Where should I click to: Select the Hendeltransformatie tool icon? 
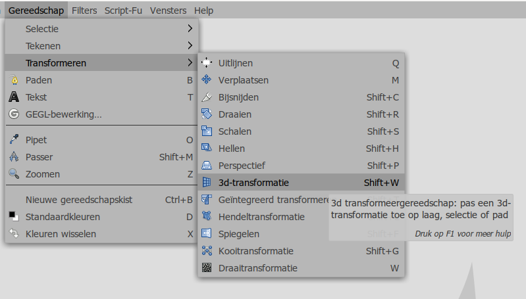(207, 216)
